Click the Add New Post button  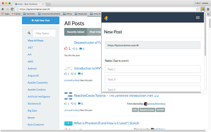tap(41, 20)
